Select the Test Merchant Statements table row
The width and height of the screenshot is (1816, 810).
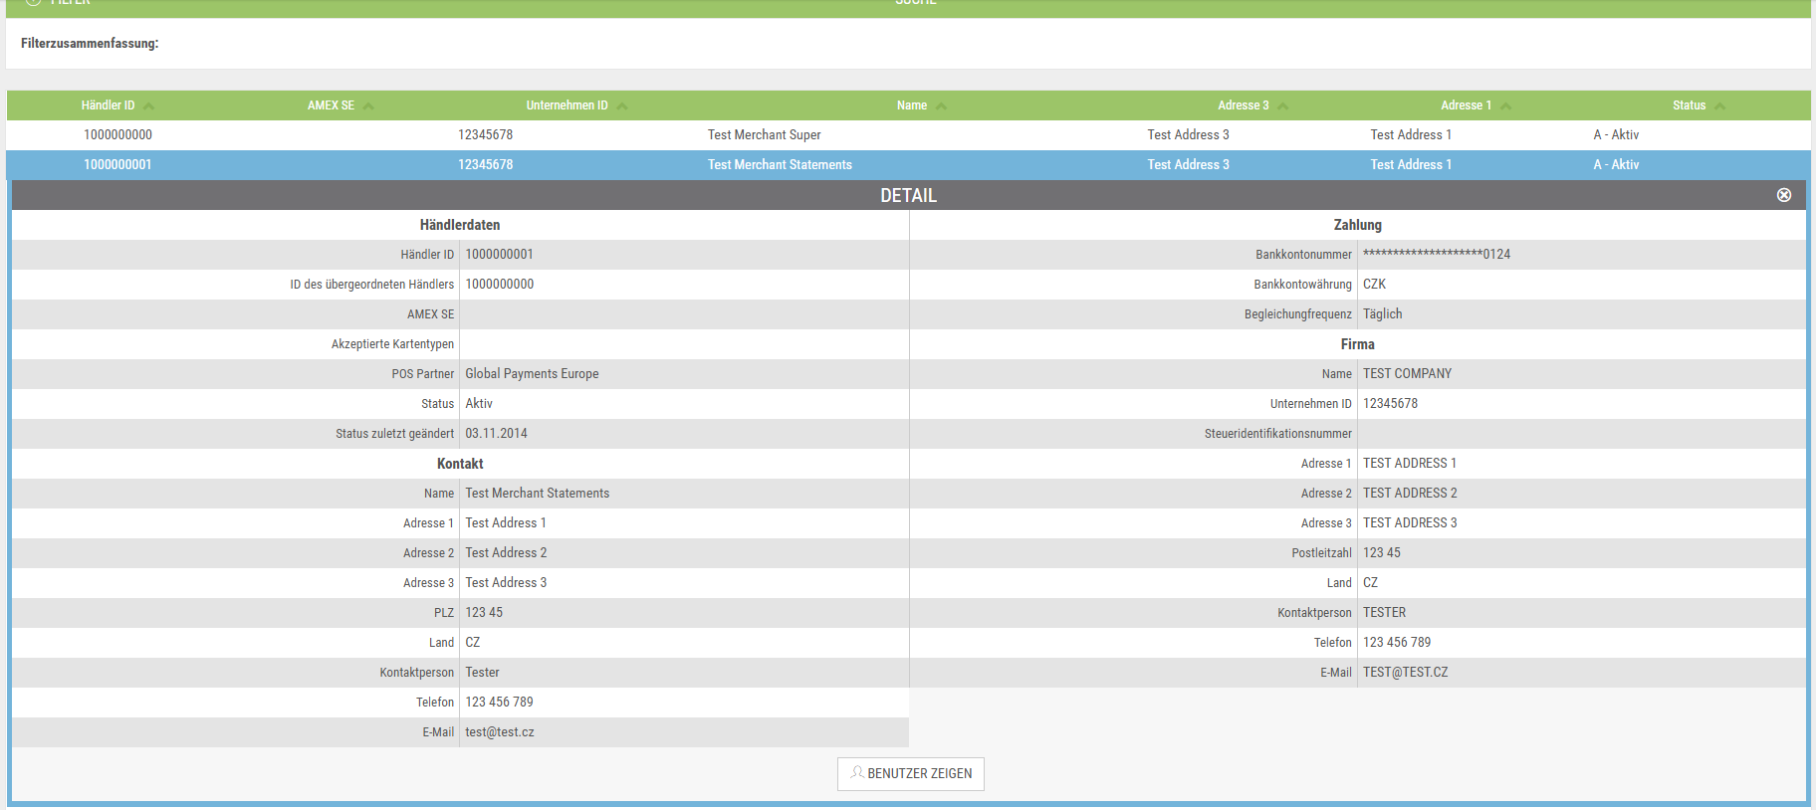(x=780, y=165)
